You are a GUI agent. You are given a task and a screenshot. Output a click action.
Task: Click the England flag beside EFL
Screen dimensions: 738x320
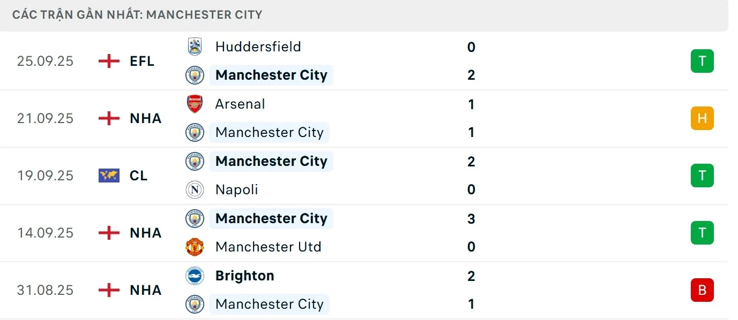(x=108, y=60)
